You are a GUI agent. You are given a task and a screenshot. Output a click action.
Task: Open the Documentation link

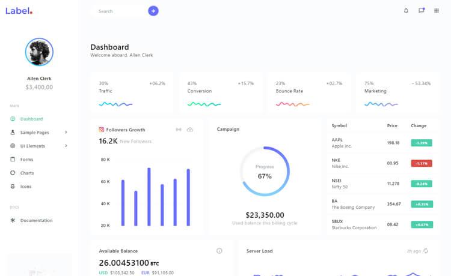[36, 220]
